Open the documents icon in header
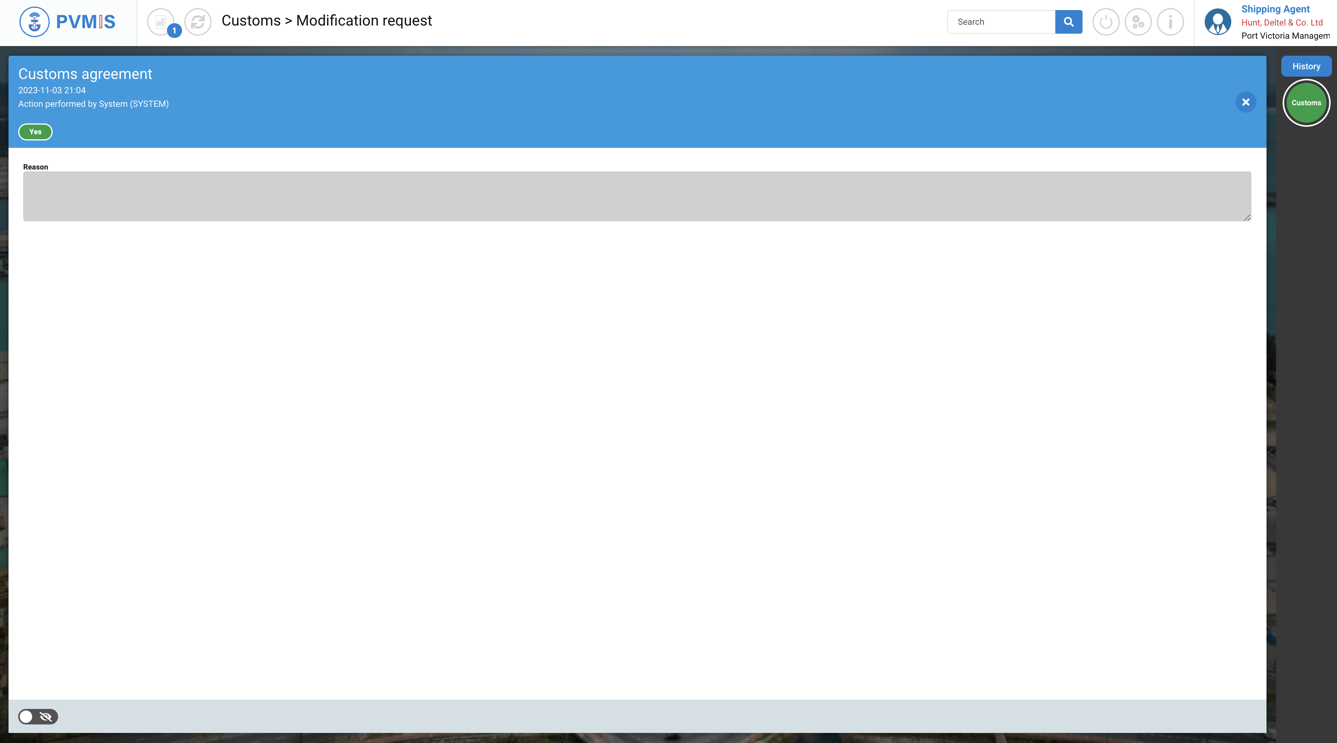Screen dimensions: 1337x743 pyautogui.click(x=160, y=22)
